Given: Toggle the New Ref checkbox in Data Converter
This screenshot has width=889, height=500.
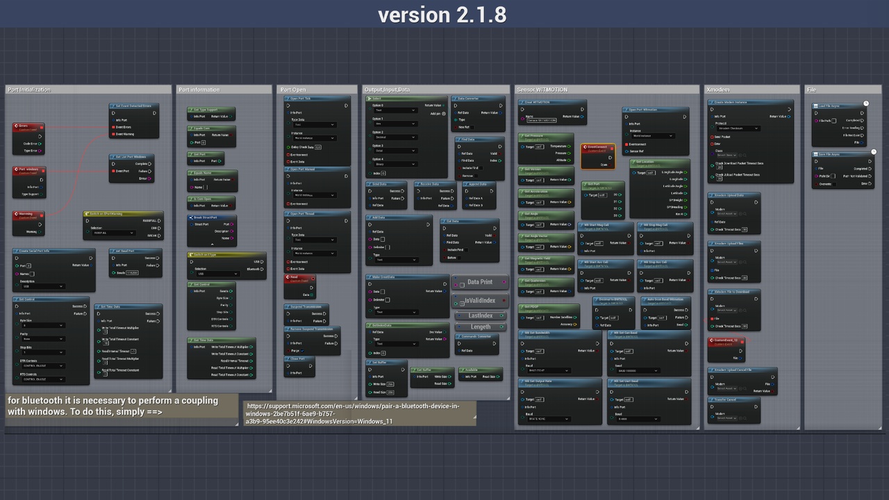Looking at the screenshot, I should pos(472,127).
